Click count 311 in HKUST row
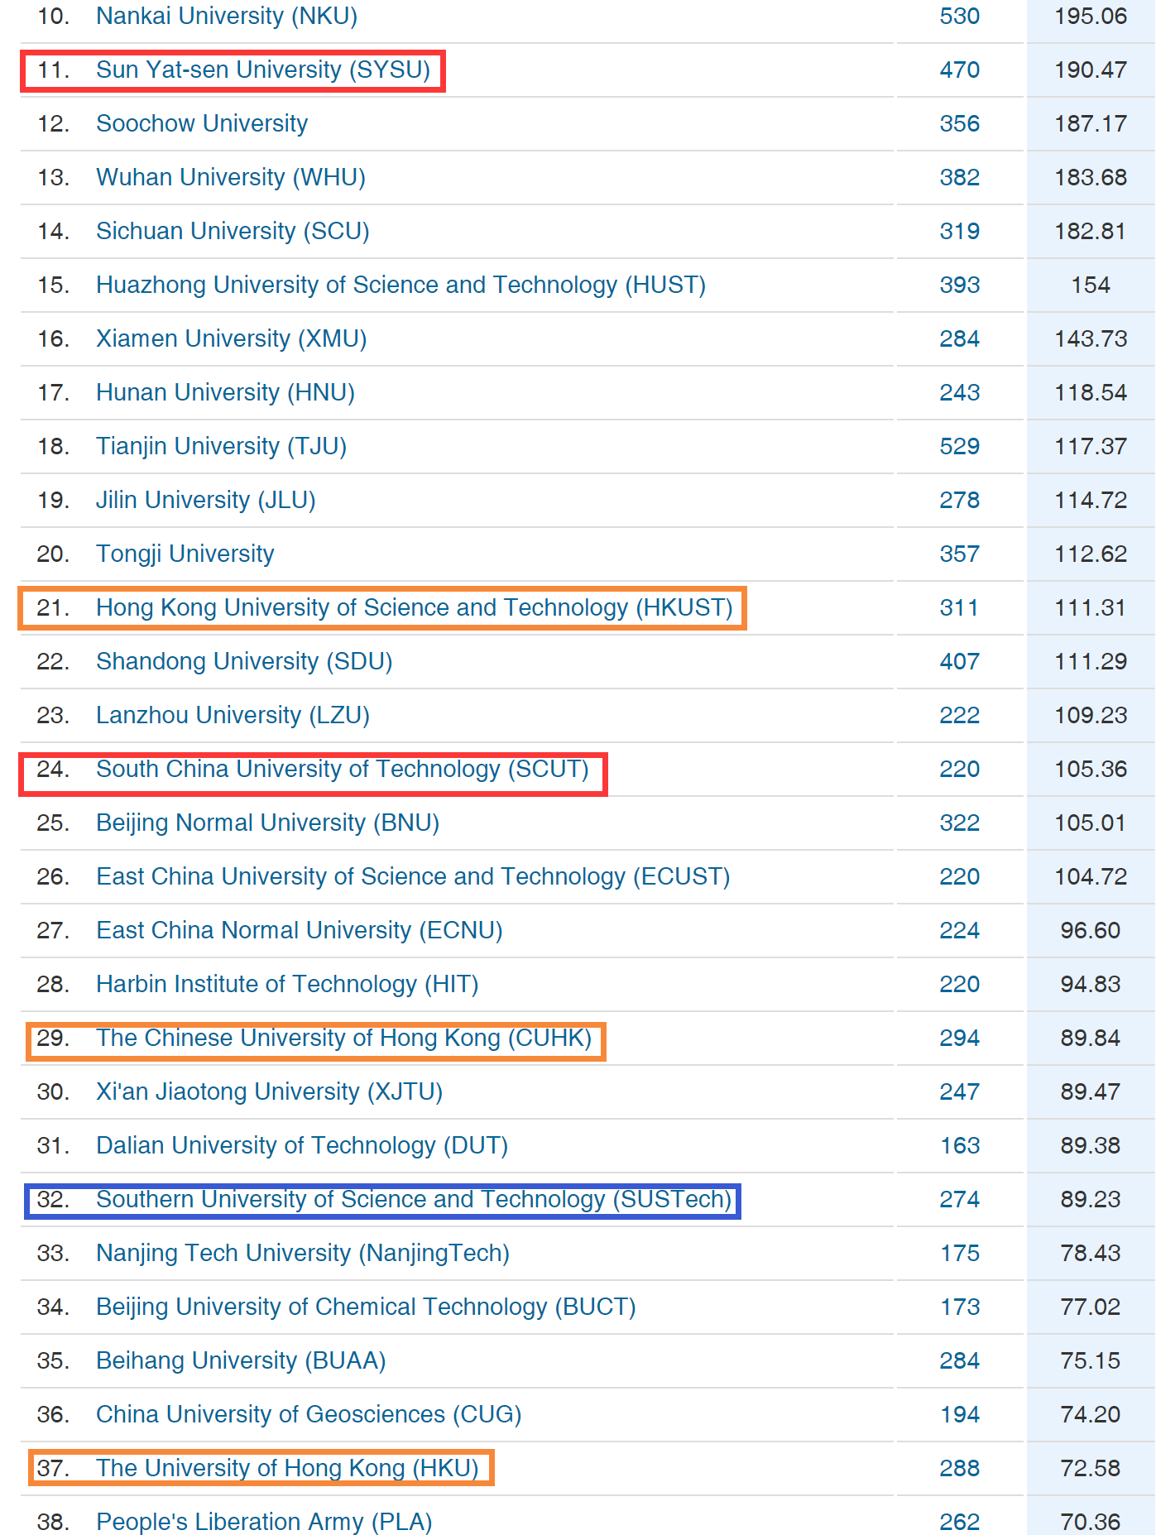Screen dimensions: 1156x1535 [x=960, y=608]
